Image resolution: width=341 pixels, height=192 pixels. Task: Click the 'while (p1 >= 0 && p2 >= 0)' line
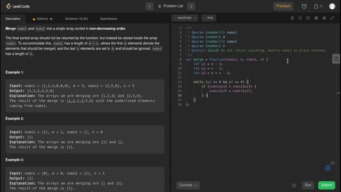pyautogui.click(x=221, y=82)
